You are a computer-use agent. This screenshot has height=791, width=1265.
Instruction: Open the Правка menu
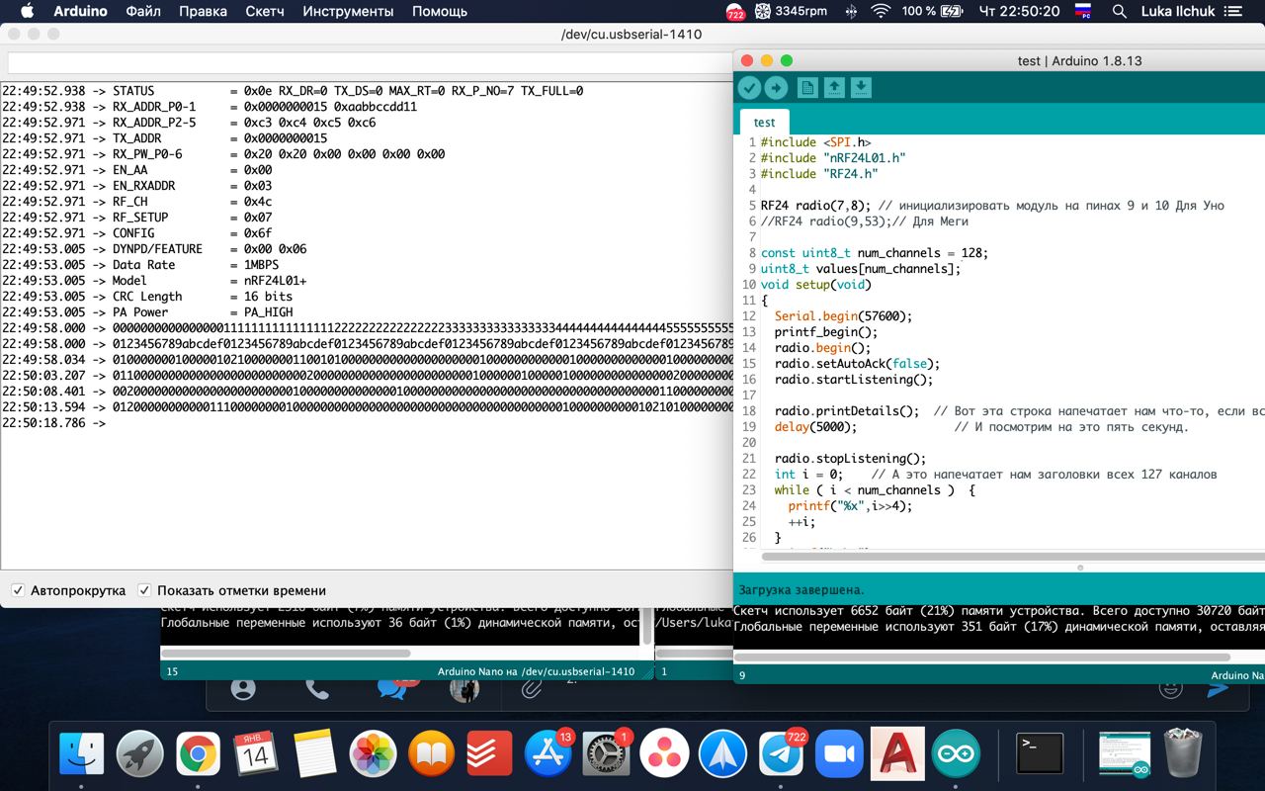pos(201,12)
